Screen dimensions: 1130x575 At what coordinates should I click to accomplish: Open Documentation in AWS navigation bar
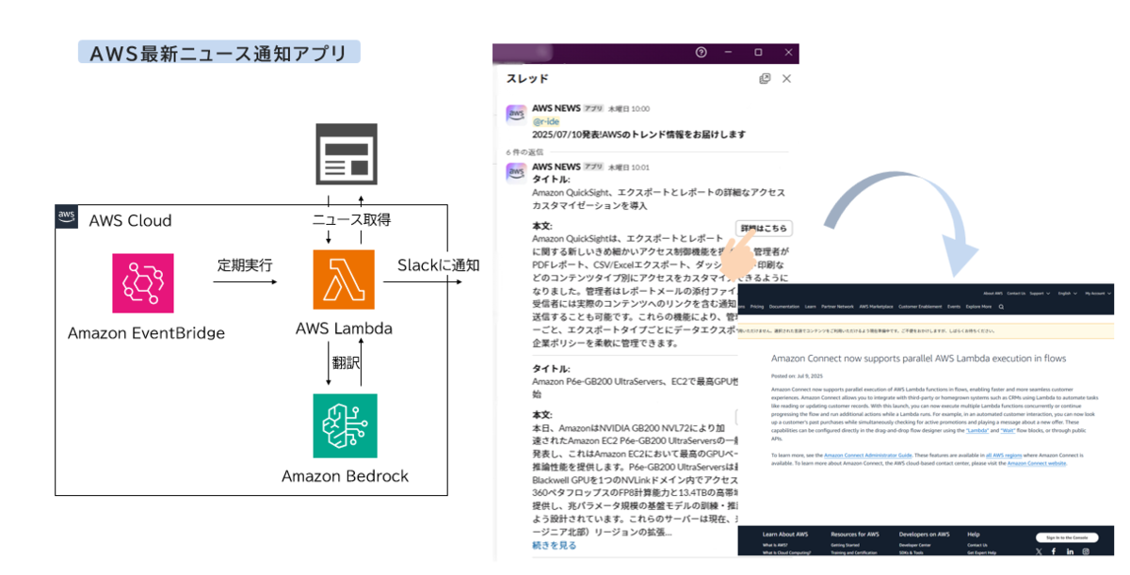pos(784,307)
